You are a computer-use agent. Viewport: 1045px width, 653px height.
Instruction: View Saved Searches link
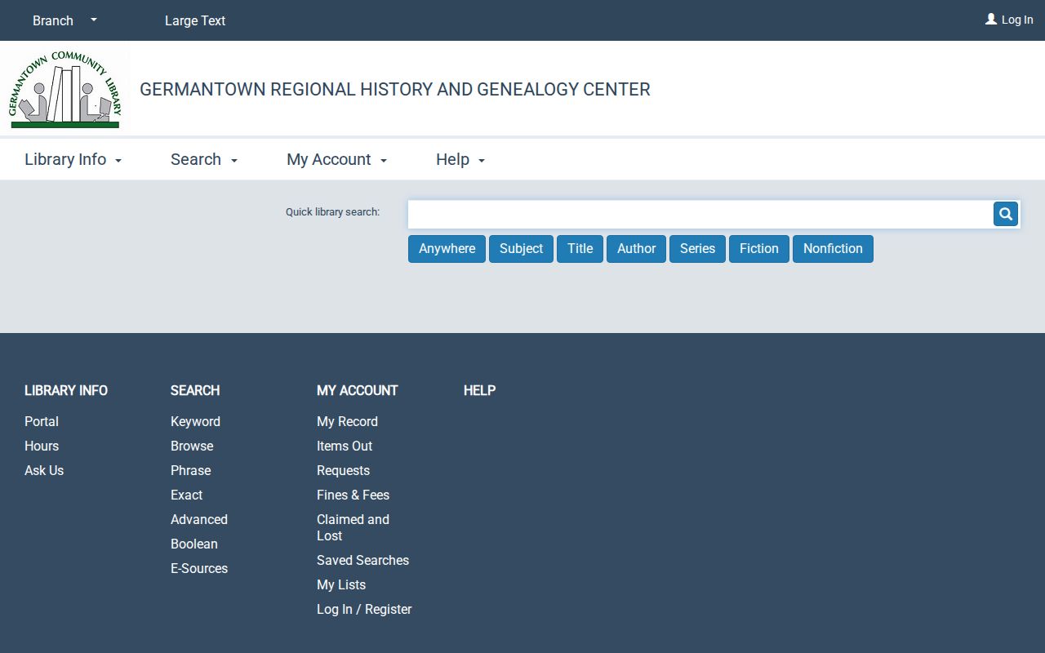362,560
